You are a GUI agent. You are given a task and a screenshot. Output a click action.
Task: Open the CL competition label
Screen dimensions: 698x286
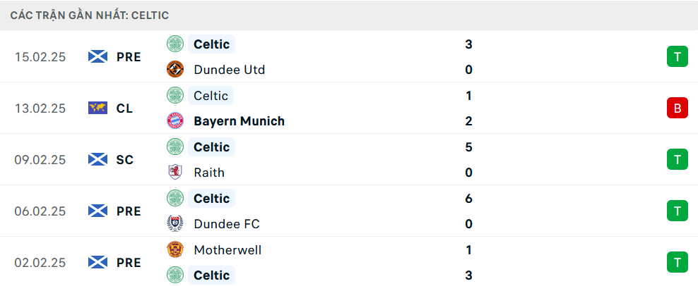point(125,108)
